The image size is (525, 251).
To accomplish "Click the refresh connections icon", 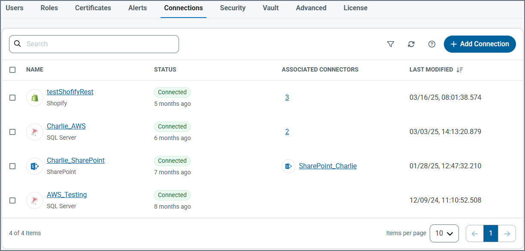I will [x=411, y=44].
